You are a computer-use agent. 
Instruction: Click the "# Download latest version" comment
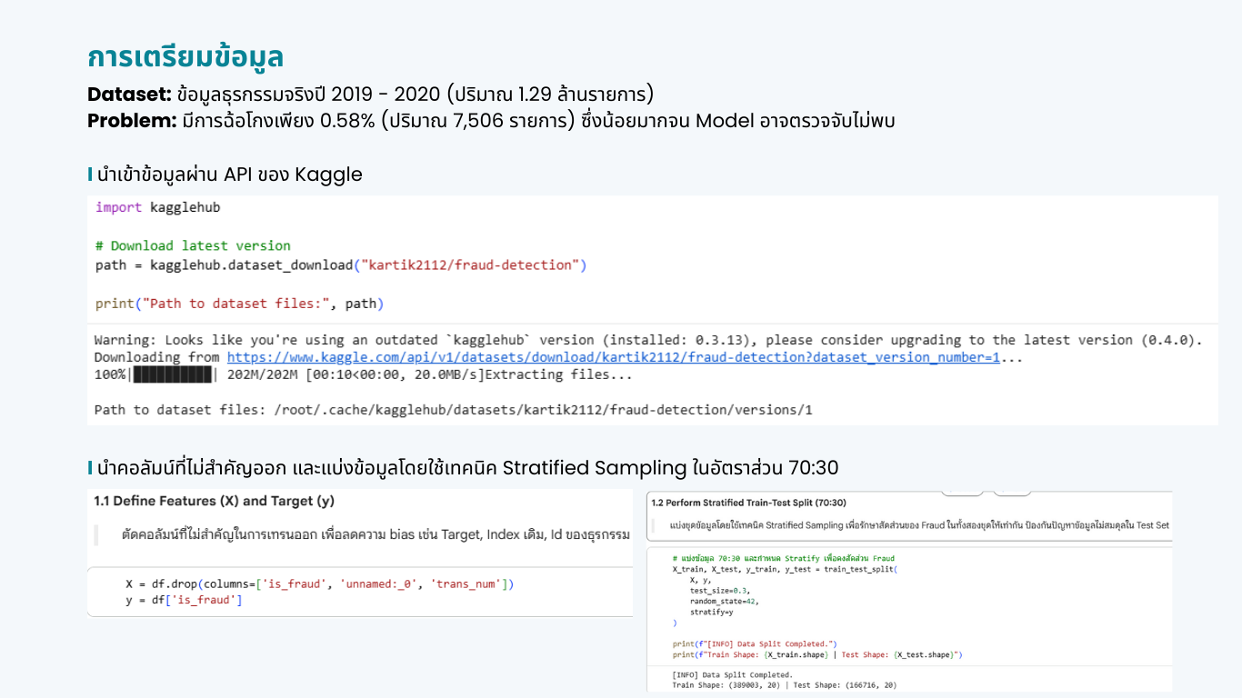coord(193,245)
